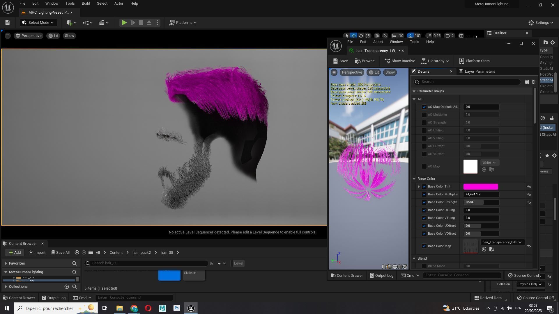Click the main toolbar save level icon
This screenshot has height=314, width=559.
coord(8,23)
